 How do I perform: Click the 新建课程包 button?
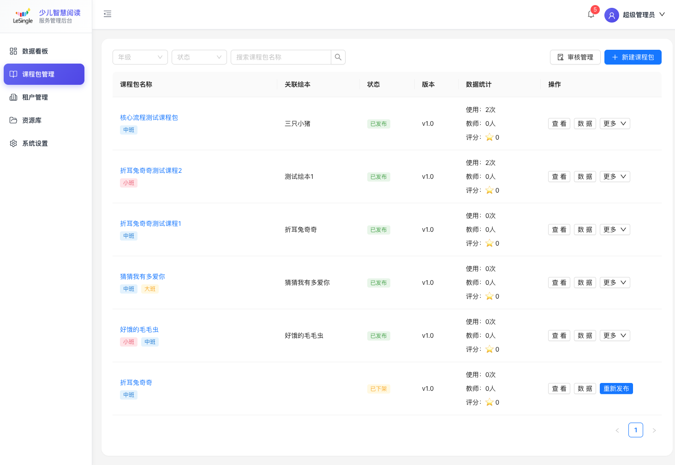click(633, 57)
